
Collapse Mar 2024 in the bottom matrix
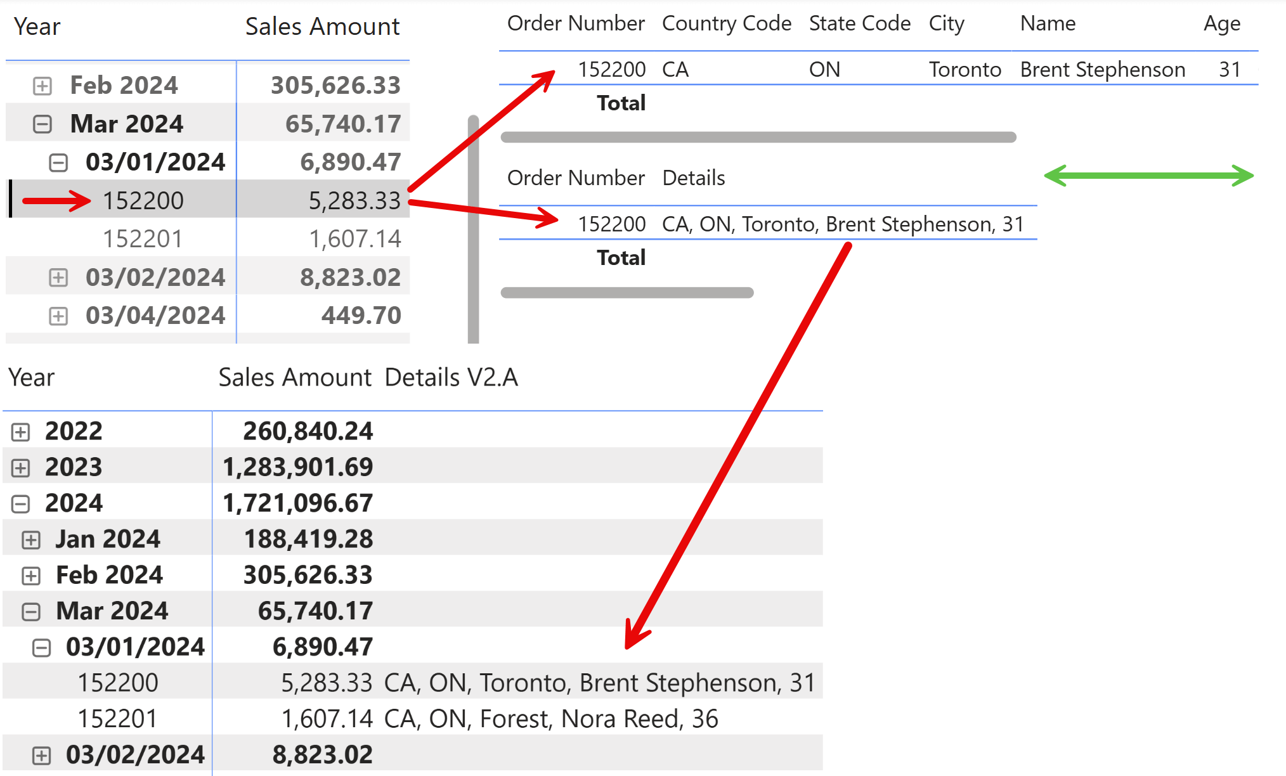pyautogui.click(x=31, y=612)
